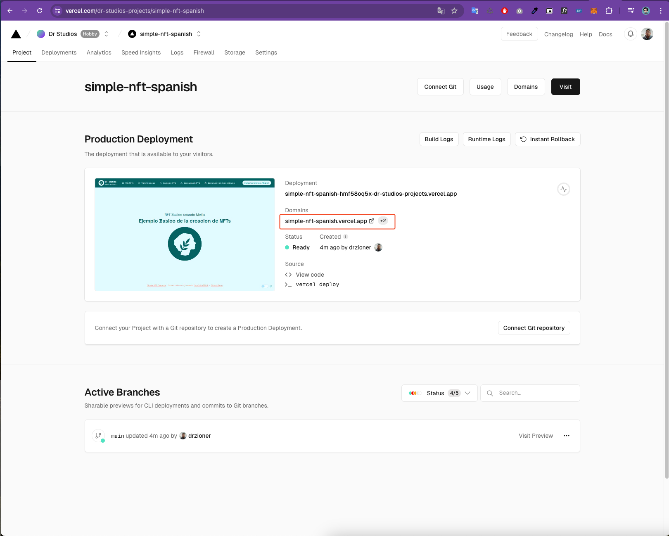This screenshot has width=669, height=536.
Task: Click the browser address bar URL
Action: 135,11
